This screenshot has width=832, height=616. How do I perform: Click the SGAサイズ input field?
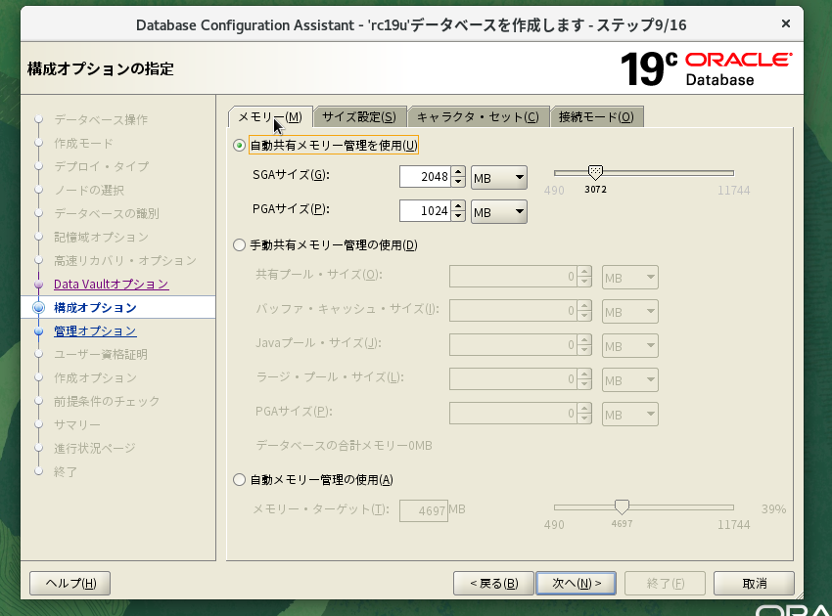coord(426,177)
